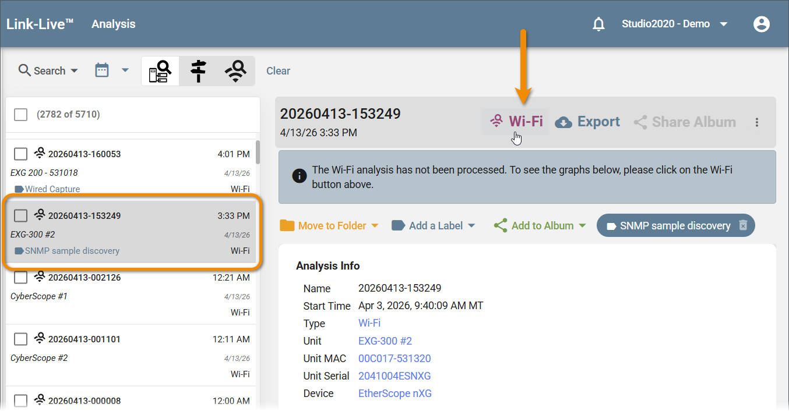
Task: Click the Wi-Fi processing button
Action: coord(516,122)
